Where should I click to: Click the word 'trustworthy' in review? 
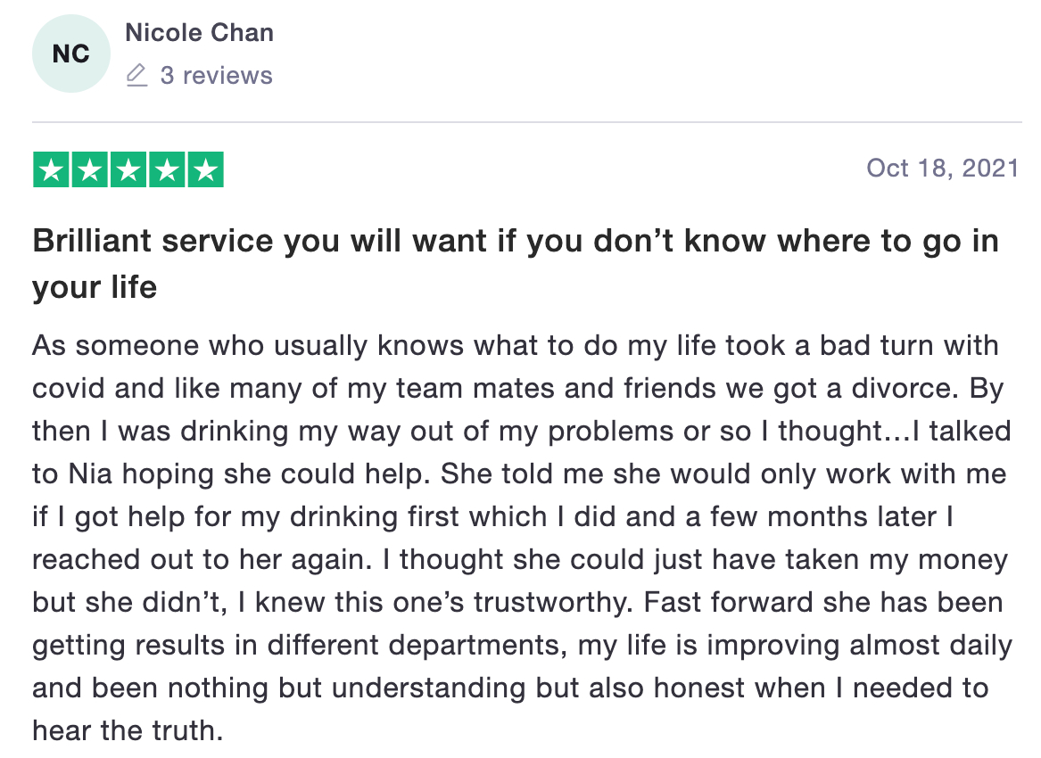[x=550, y=603]
